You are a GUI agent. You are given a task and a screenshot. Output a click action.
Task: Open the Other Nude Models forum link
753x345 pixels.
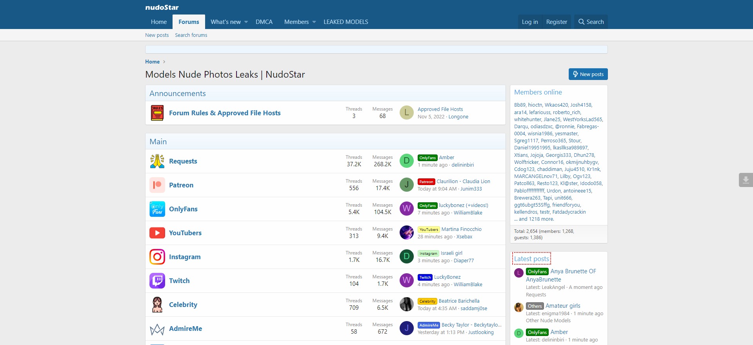548,321
